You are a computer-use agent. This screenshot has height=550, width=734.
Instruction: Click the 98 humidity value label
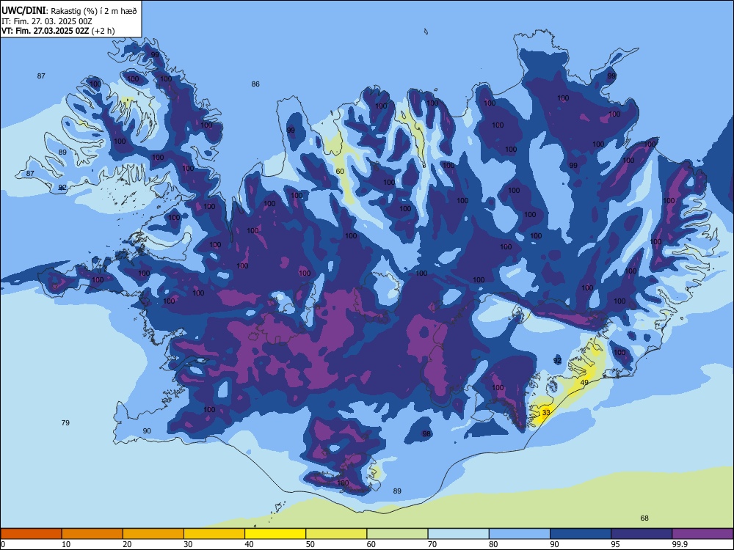(426, 434)
